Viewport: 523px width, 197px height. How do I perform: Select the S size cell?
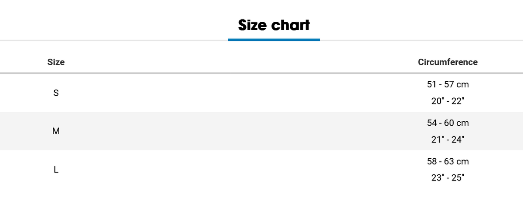[x=56, y=93]
